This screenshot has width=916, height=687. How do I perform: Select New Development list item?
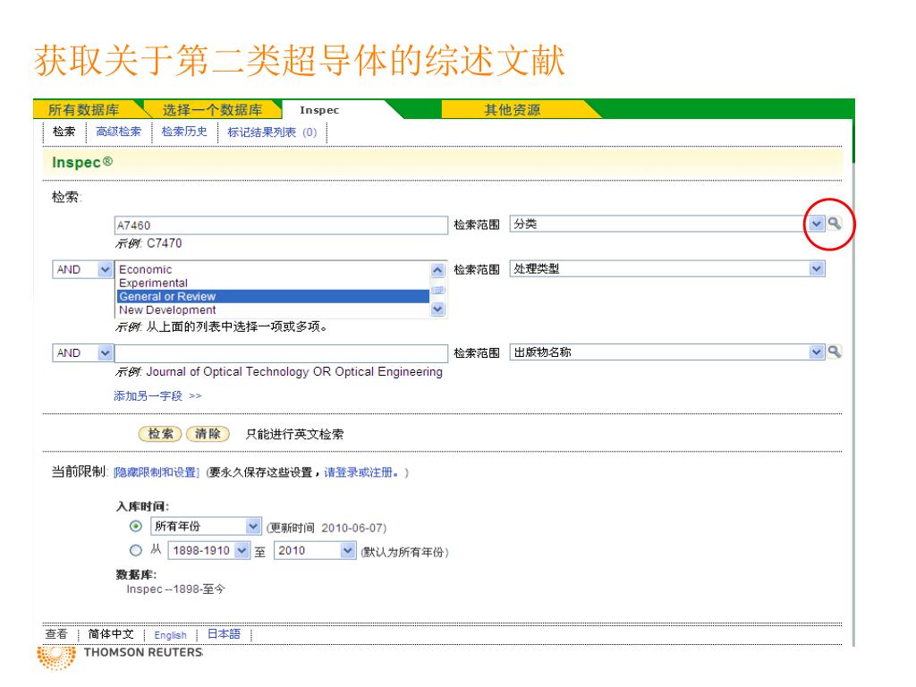[x=273, y=310]
